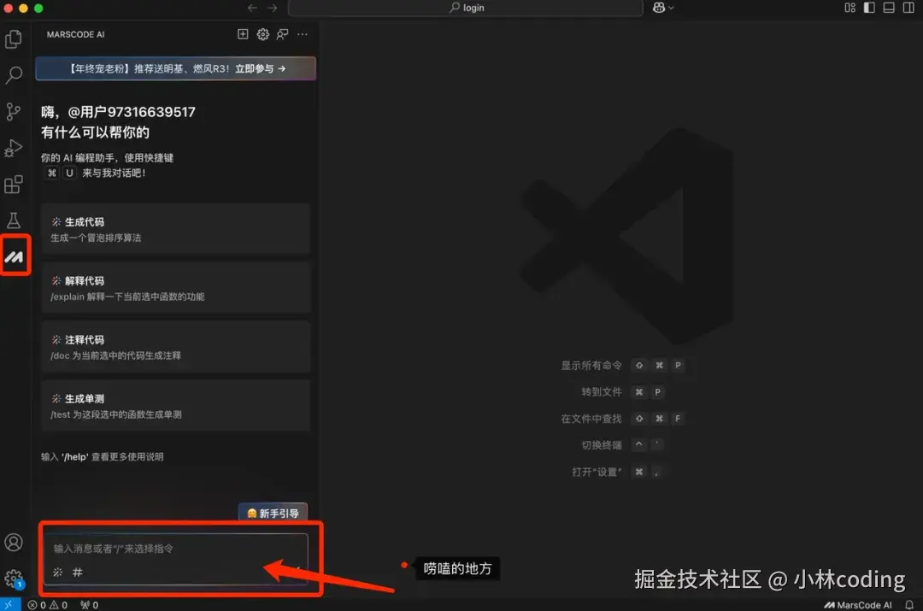Screen dimensions: 923x611
Task: Start a new chat with the plus icon
Action: [243, 34]
